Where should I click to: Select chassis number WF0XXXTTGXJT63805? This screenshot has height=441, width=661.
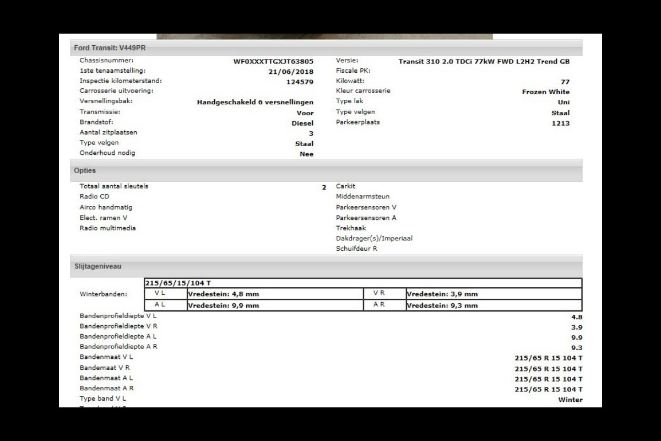pyautogui.click(x=273, y=62)
